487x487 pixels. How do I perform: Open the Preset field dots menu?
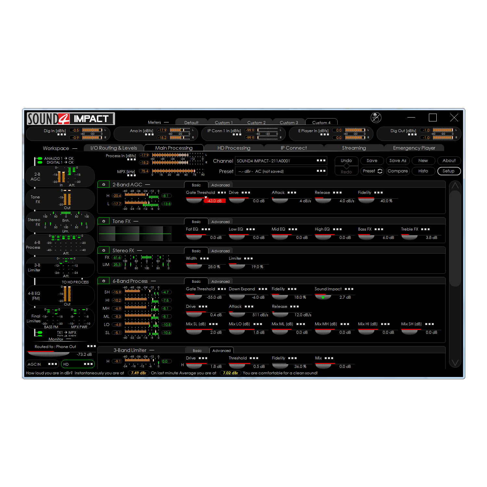click(321, 171)
